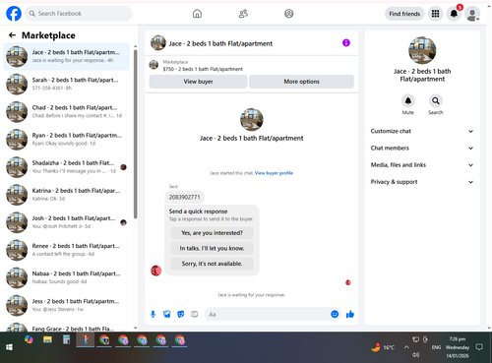The height and width of the screenshot is (363, 492).
Task: Expand the Privacy & support section
Action: pyautogui.click(x=422, y=182)
